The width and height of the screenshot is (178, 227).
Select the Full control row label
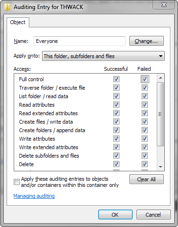pyautogui.click(x=31, y=79)
